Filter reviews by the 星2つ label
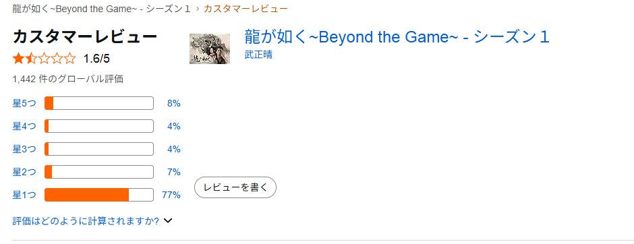 [24, 172]
